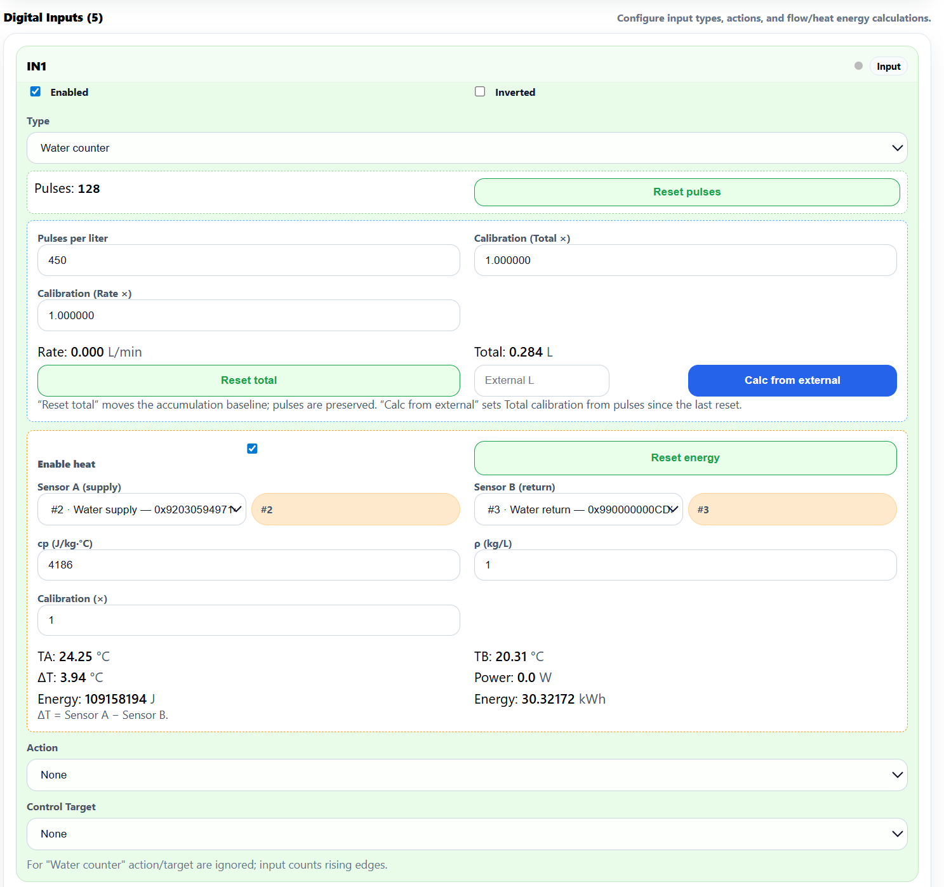
Task: Click the Reset total button
Action: click(x=249, y=381)
